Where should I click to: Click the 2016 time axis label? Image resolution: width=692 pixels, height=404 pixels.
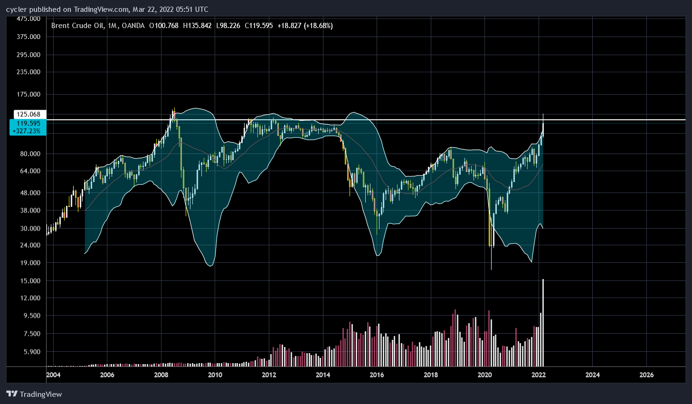pos(377,375)
